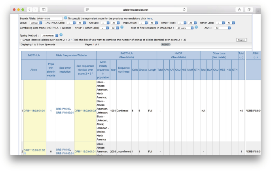Expand the Typing Method dropdown
Screen dimensions: 271x171
click(x=49, y=36)
